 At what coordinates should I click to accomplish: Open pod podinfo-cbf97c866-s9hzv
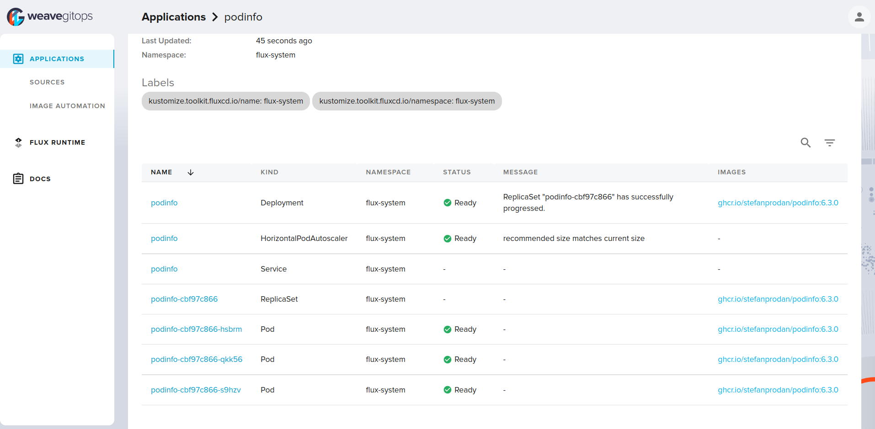point(196,390)
